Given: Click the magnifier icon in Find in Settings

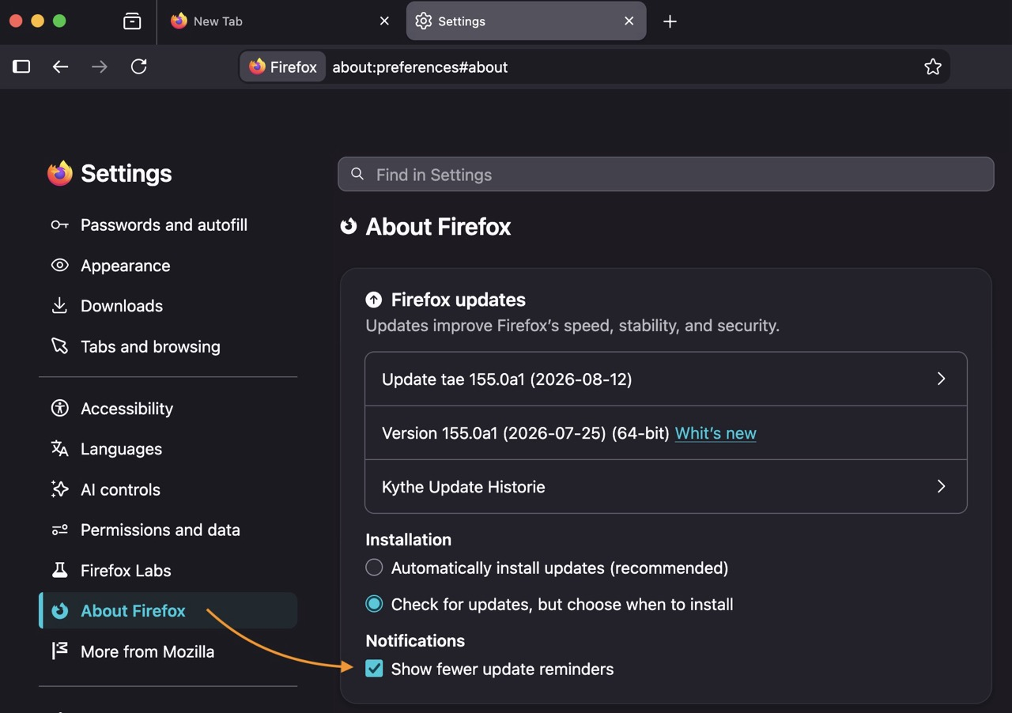Looking at the screenshot, I should point(357,174).
